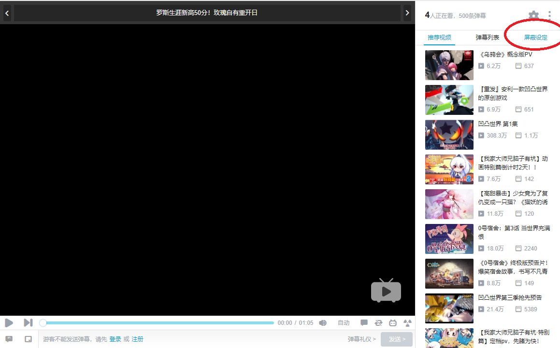Open the 屏蔽设定 tab
The width and height of the screenshot is (560, 348).
(x=536, y=38)
